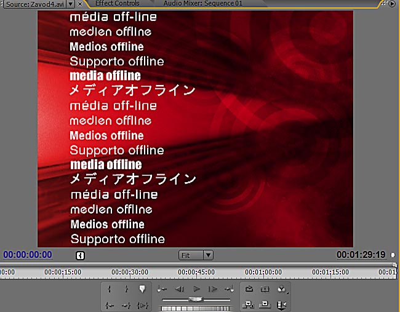The image size is (400, 312).
Task: Open the Source clip selector dropdown arrow
Action: pyautogui.click(x=70, y=4)
